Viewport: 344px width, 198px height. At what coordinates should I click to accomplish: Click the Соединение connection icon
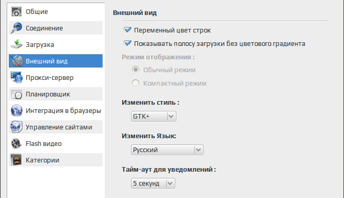click(x=17, y=28)
